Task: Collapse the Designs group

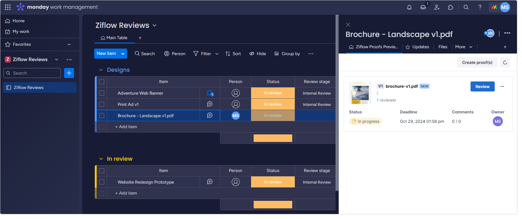Action: point(101,70)
